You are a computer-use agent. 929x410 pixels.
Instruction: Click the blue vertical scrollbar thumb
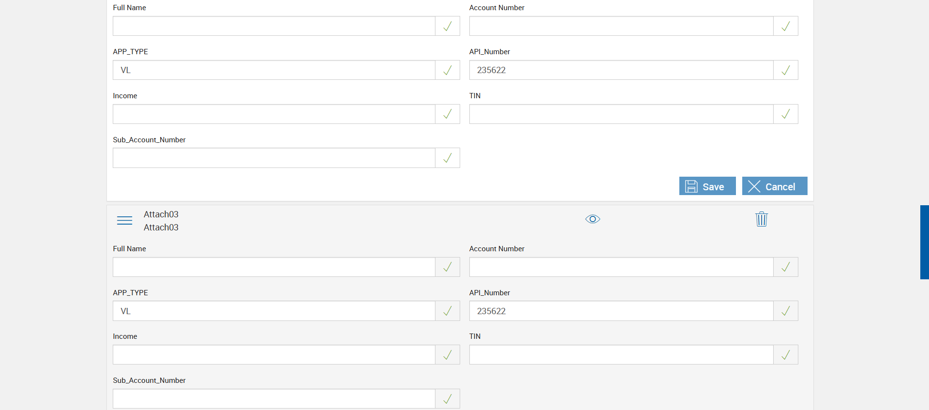[924, 242]
